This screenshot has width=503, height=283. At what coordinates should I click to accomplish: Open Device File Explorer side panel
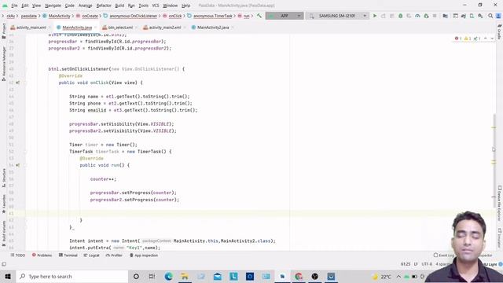click(500, 204)
